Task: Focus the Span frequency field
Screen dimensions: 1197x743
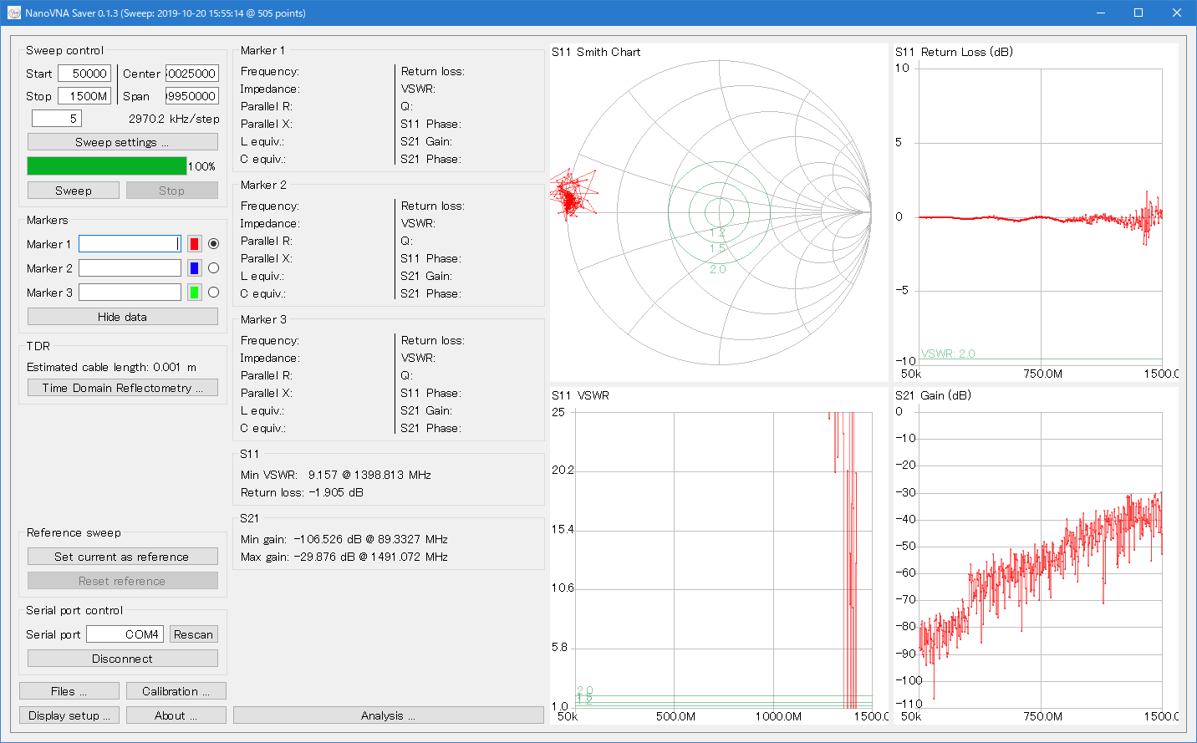Action: pyautogui.click(x=192, y=96)
